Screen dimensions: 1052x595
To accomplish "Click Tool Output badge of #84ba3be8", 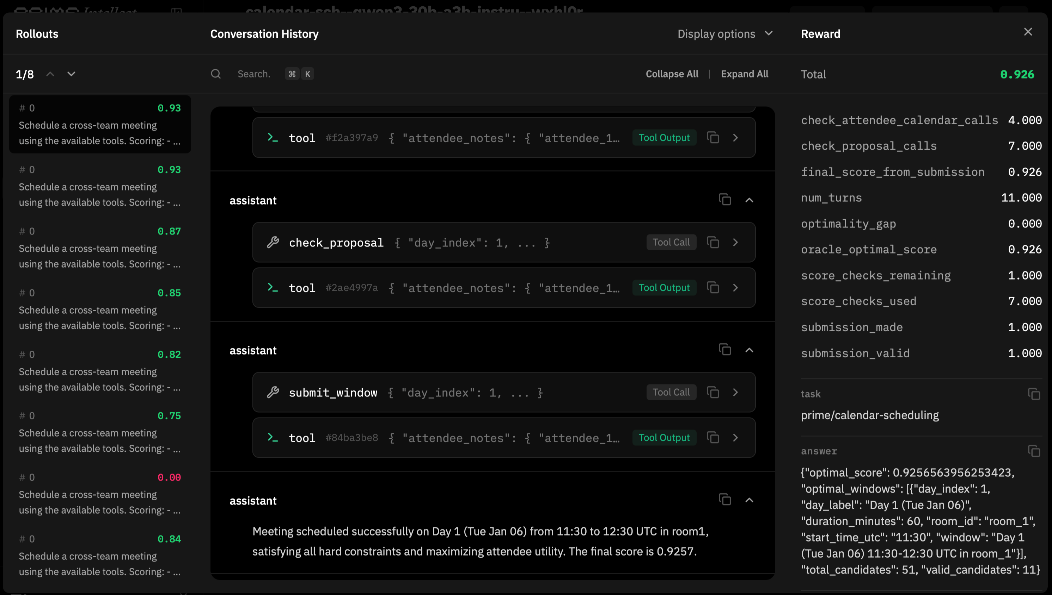I will tap(664, 438).
